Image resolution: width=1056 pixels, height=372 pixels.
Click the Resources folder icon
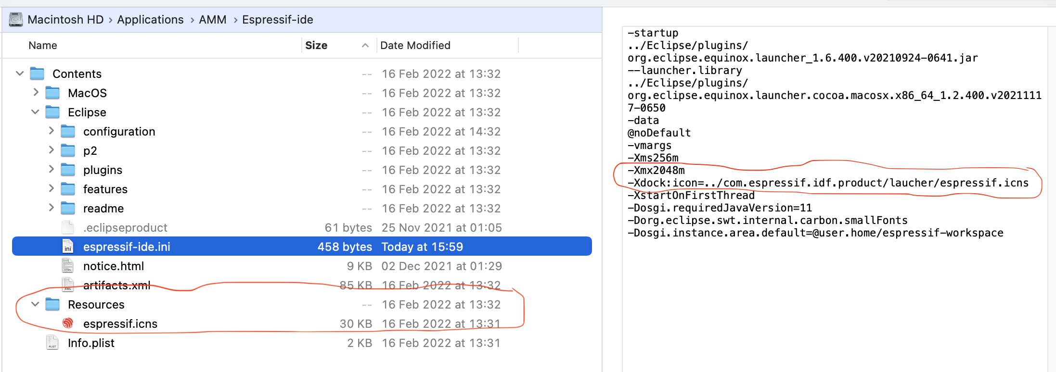tap(52, 304)
